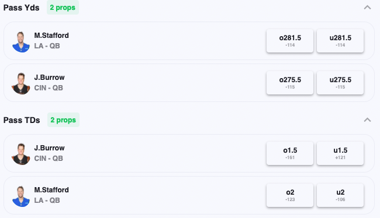
Task: Select Stafford over 2 pass TDs
Action: pyautogui.click(x=290, y=195)
